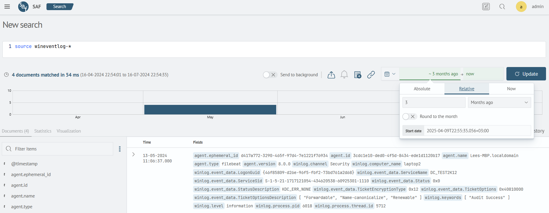Image resolution: width=549 pixels, height=213 pixels.
Task: Click the clock icon beside document count
Action: [6, 75]
